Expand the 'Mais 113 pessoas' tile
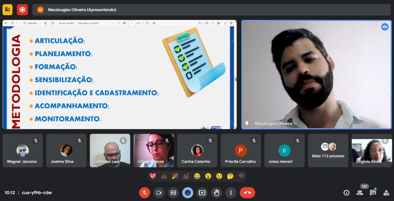Image resolution: width=394 pixels, height=201 pixels. click(x=328, y=150)
